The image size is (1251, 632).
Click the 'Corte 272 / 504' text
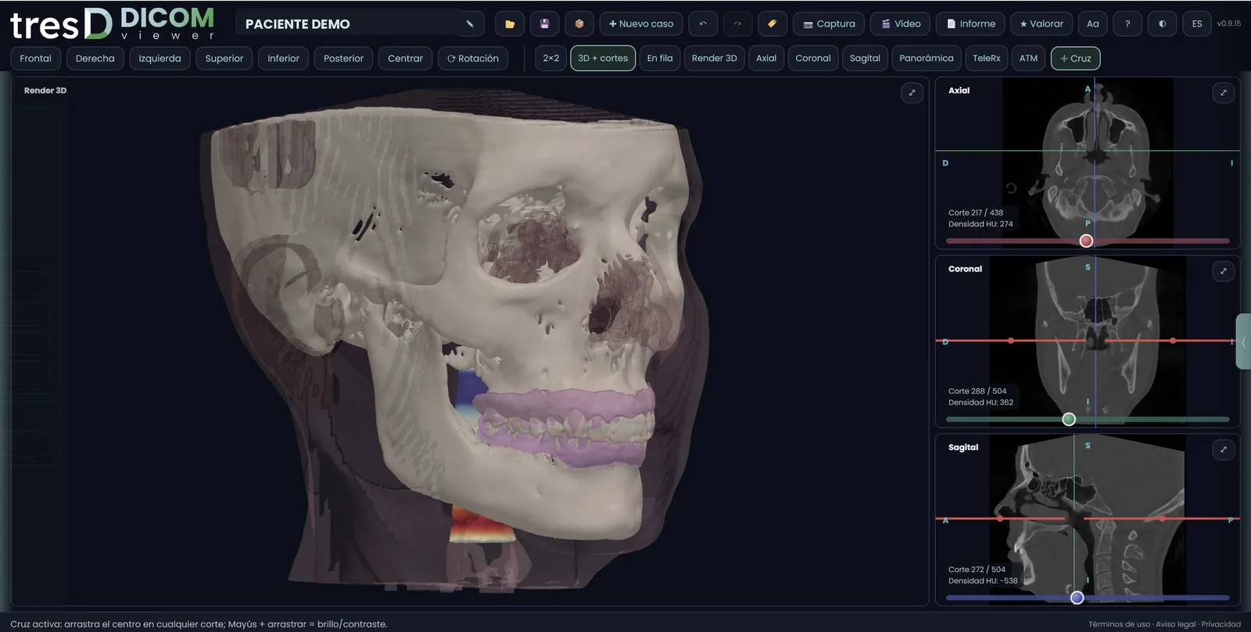[x=977, y=570]
